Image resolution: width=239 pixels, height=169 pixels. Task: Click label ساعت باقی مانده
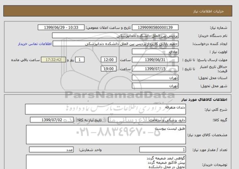point(25,60)
